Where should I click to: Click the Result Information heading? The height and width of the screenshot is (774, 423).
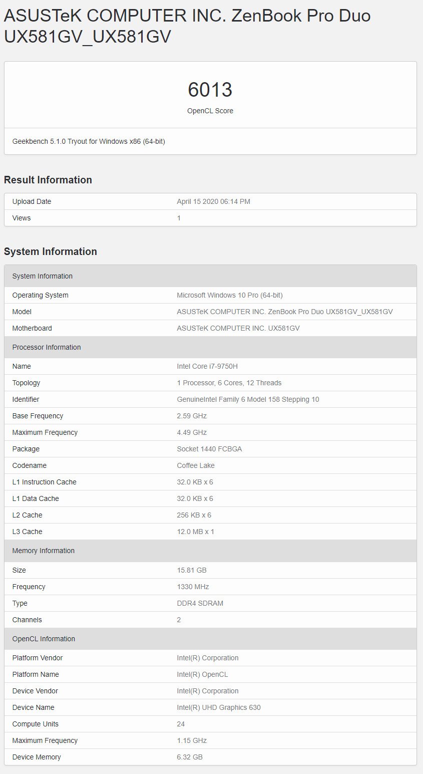click(x=48, y=180)
